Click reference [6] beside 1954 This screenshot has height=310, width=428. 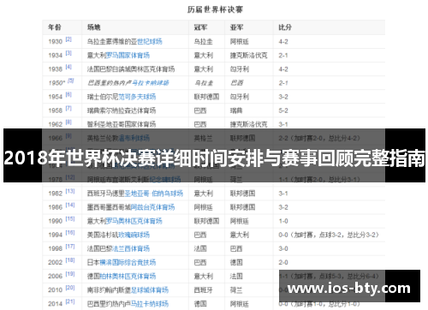coord(68,94)
